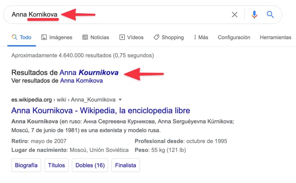Image resolution: width=296 pixels, height=183 pixels.
Task: Search instead for original Anna Kornikova link
Action: coord(81,81)
